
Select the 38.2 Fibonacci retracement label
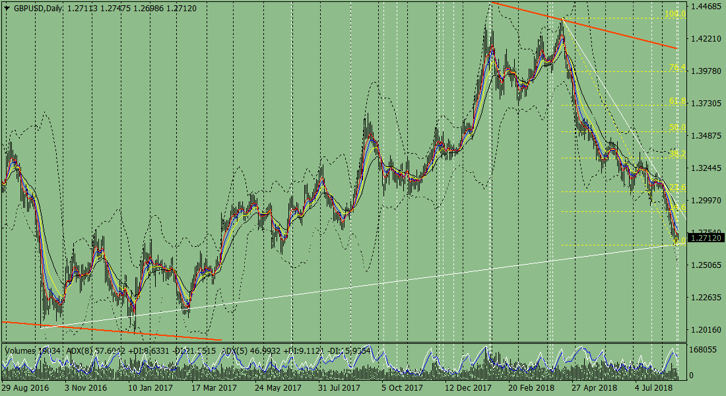(x=676, y=154)
